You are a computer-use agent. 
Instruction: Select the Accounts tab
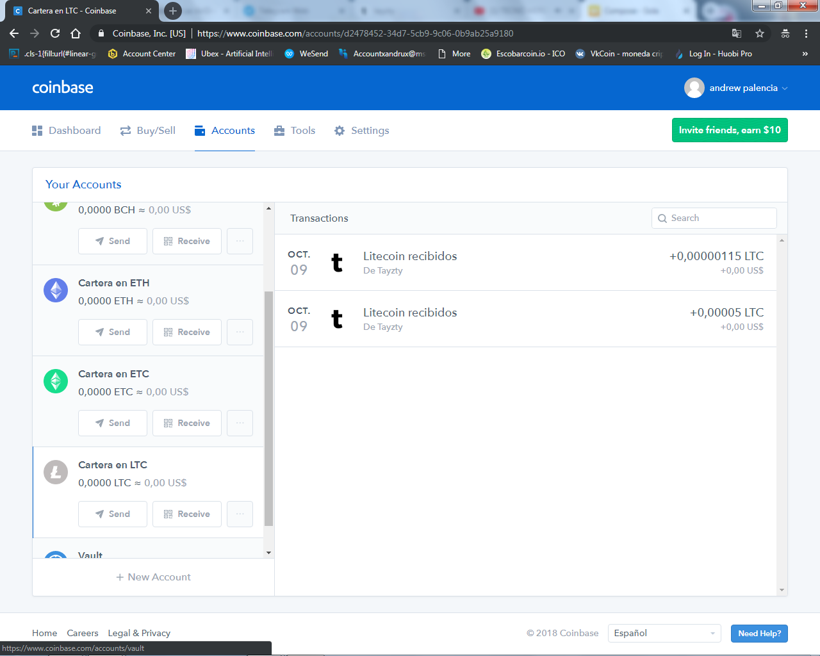(225, 131)
